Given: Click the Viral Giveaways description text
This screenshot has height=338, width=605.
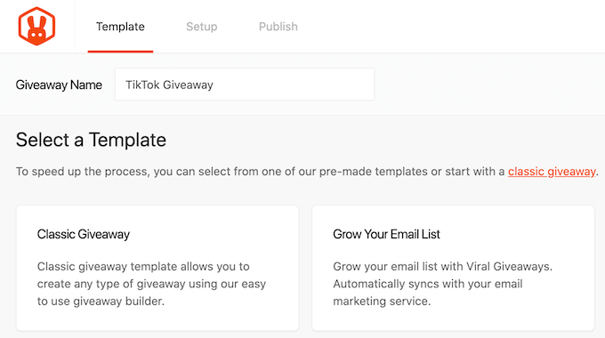Looking at the screenshot, I should (442, 284).
